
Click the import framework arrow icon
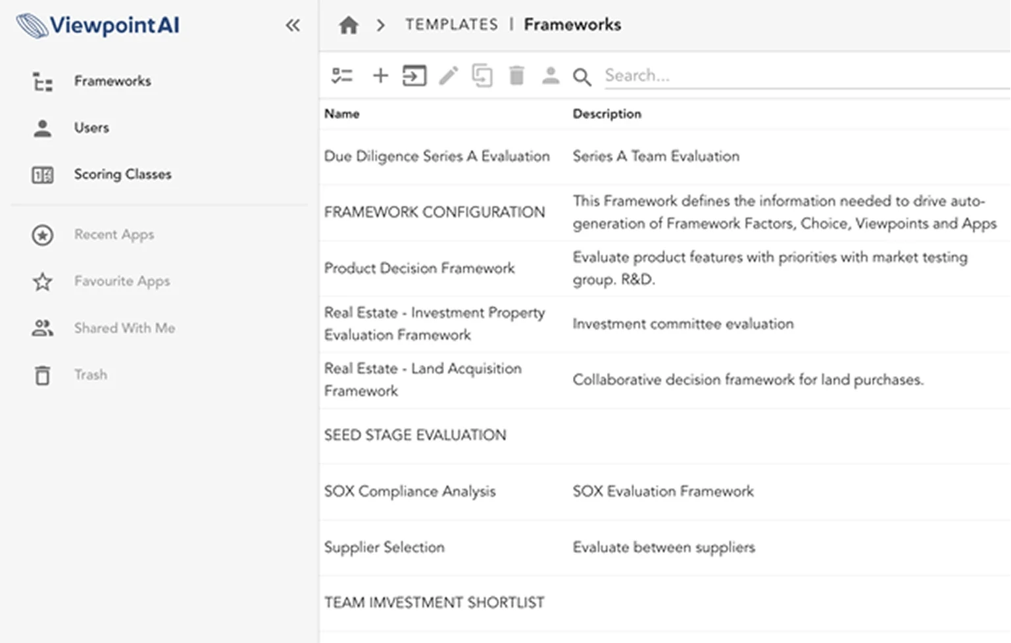click(414, 76)
